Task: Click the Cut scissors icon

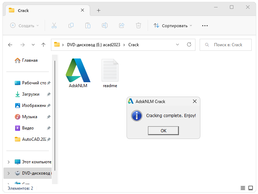Action: click(x=54, y=26)
